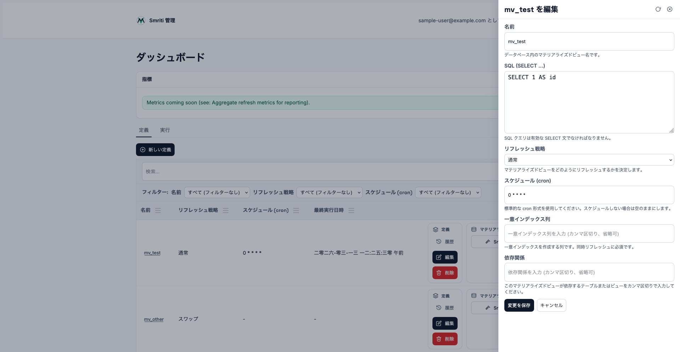The width and height of the screenshot is (680, 352).
Task: Open the スケジュール (cron) filter dropdown
Action: pyautogui.click(x=448, y=192)
